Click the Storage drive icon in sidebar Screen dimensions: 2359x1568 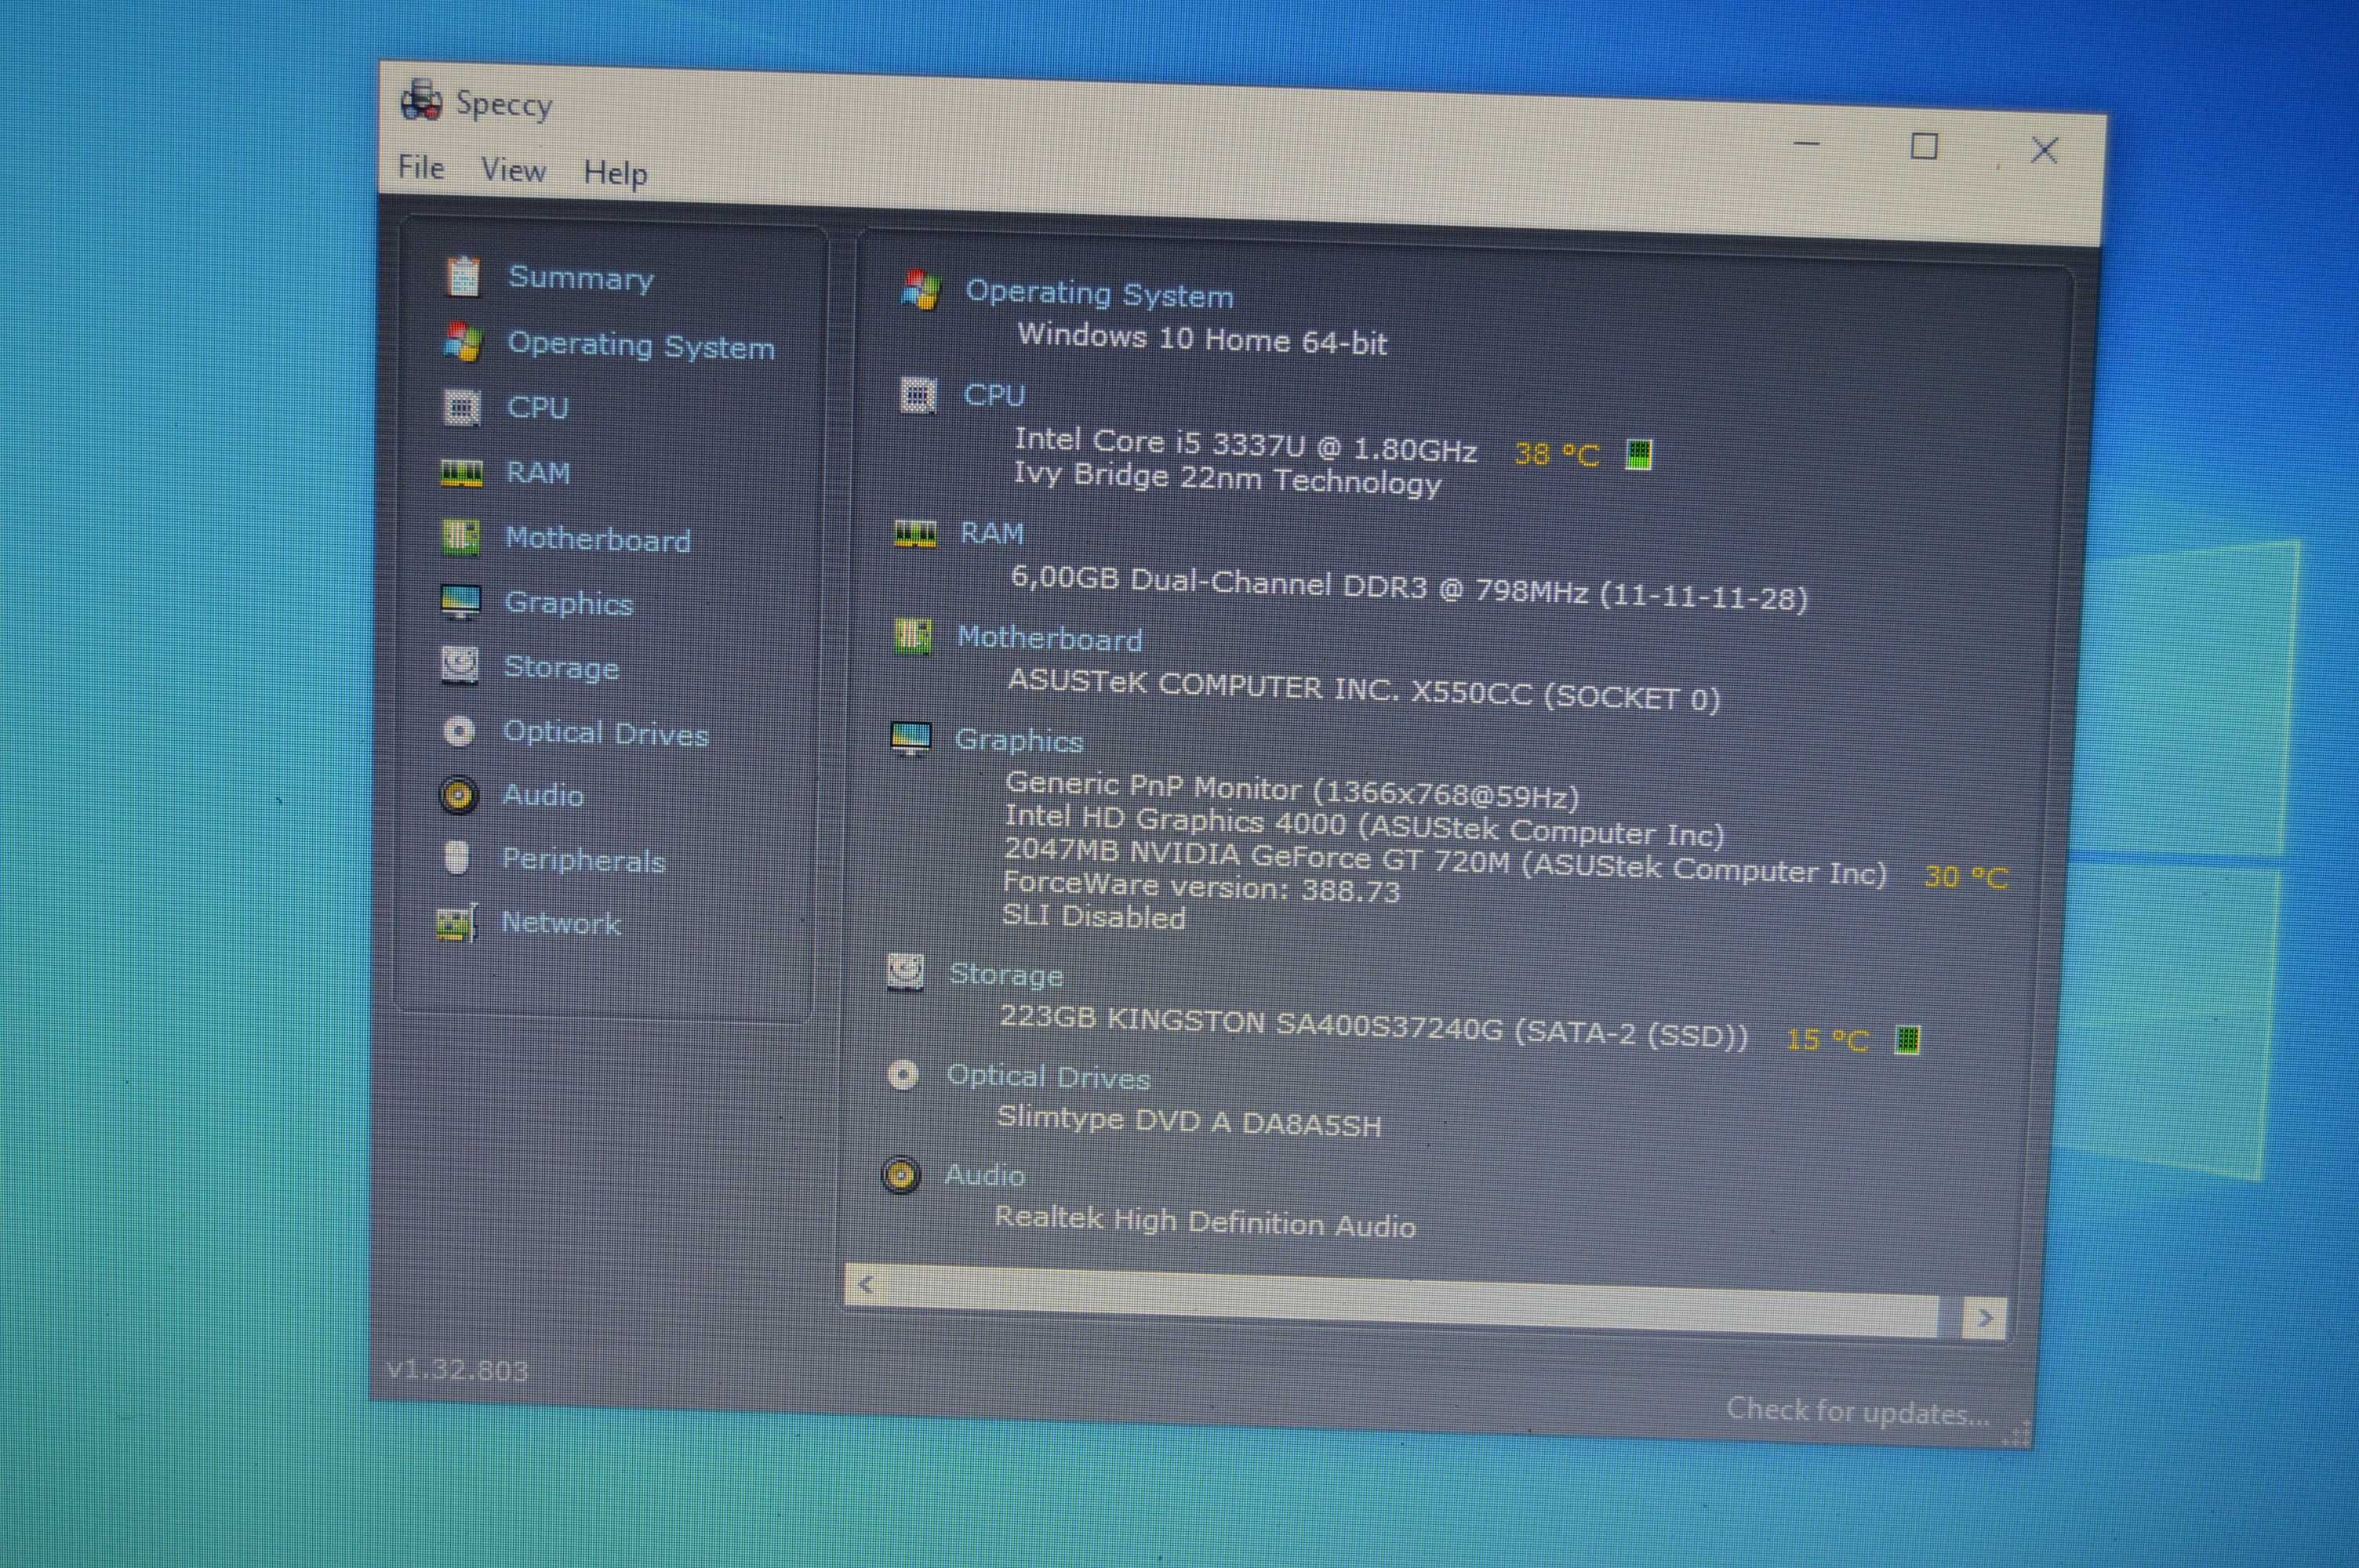(x=459, y=666)
